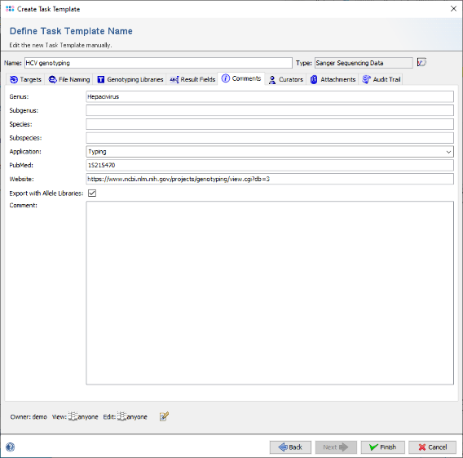Click the Finish button
This screenshot has width=463, height=458.
[382, 447]
